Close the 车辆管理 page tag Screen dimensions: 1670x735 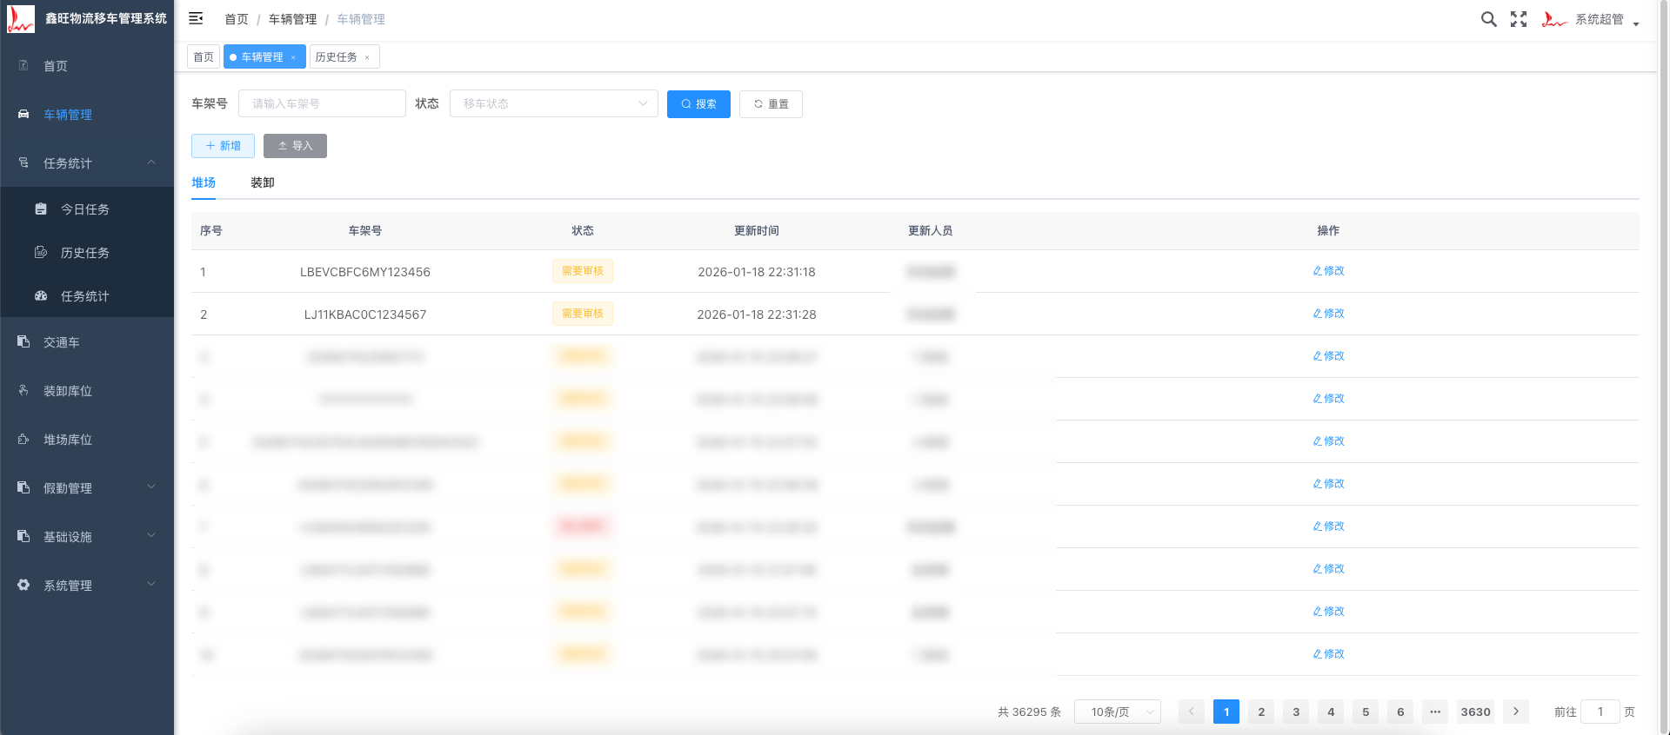pos(294,58)
